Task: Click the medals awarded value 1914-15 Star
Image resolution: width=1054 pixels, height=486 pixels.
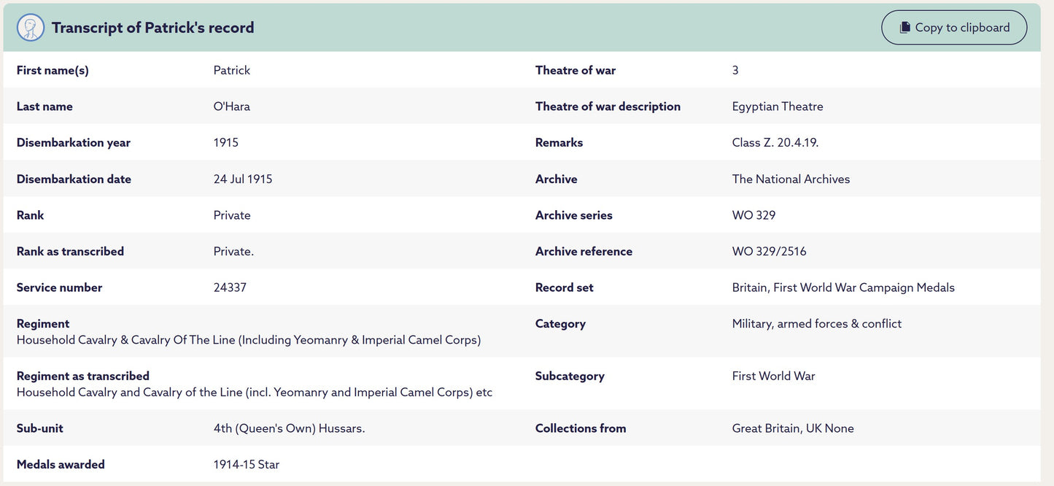Action: tap(247, 464)
